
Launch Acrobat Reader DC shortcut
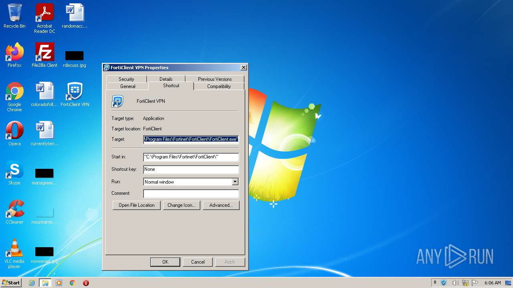(44, 18)
